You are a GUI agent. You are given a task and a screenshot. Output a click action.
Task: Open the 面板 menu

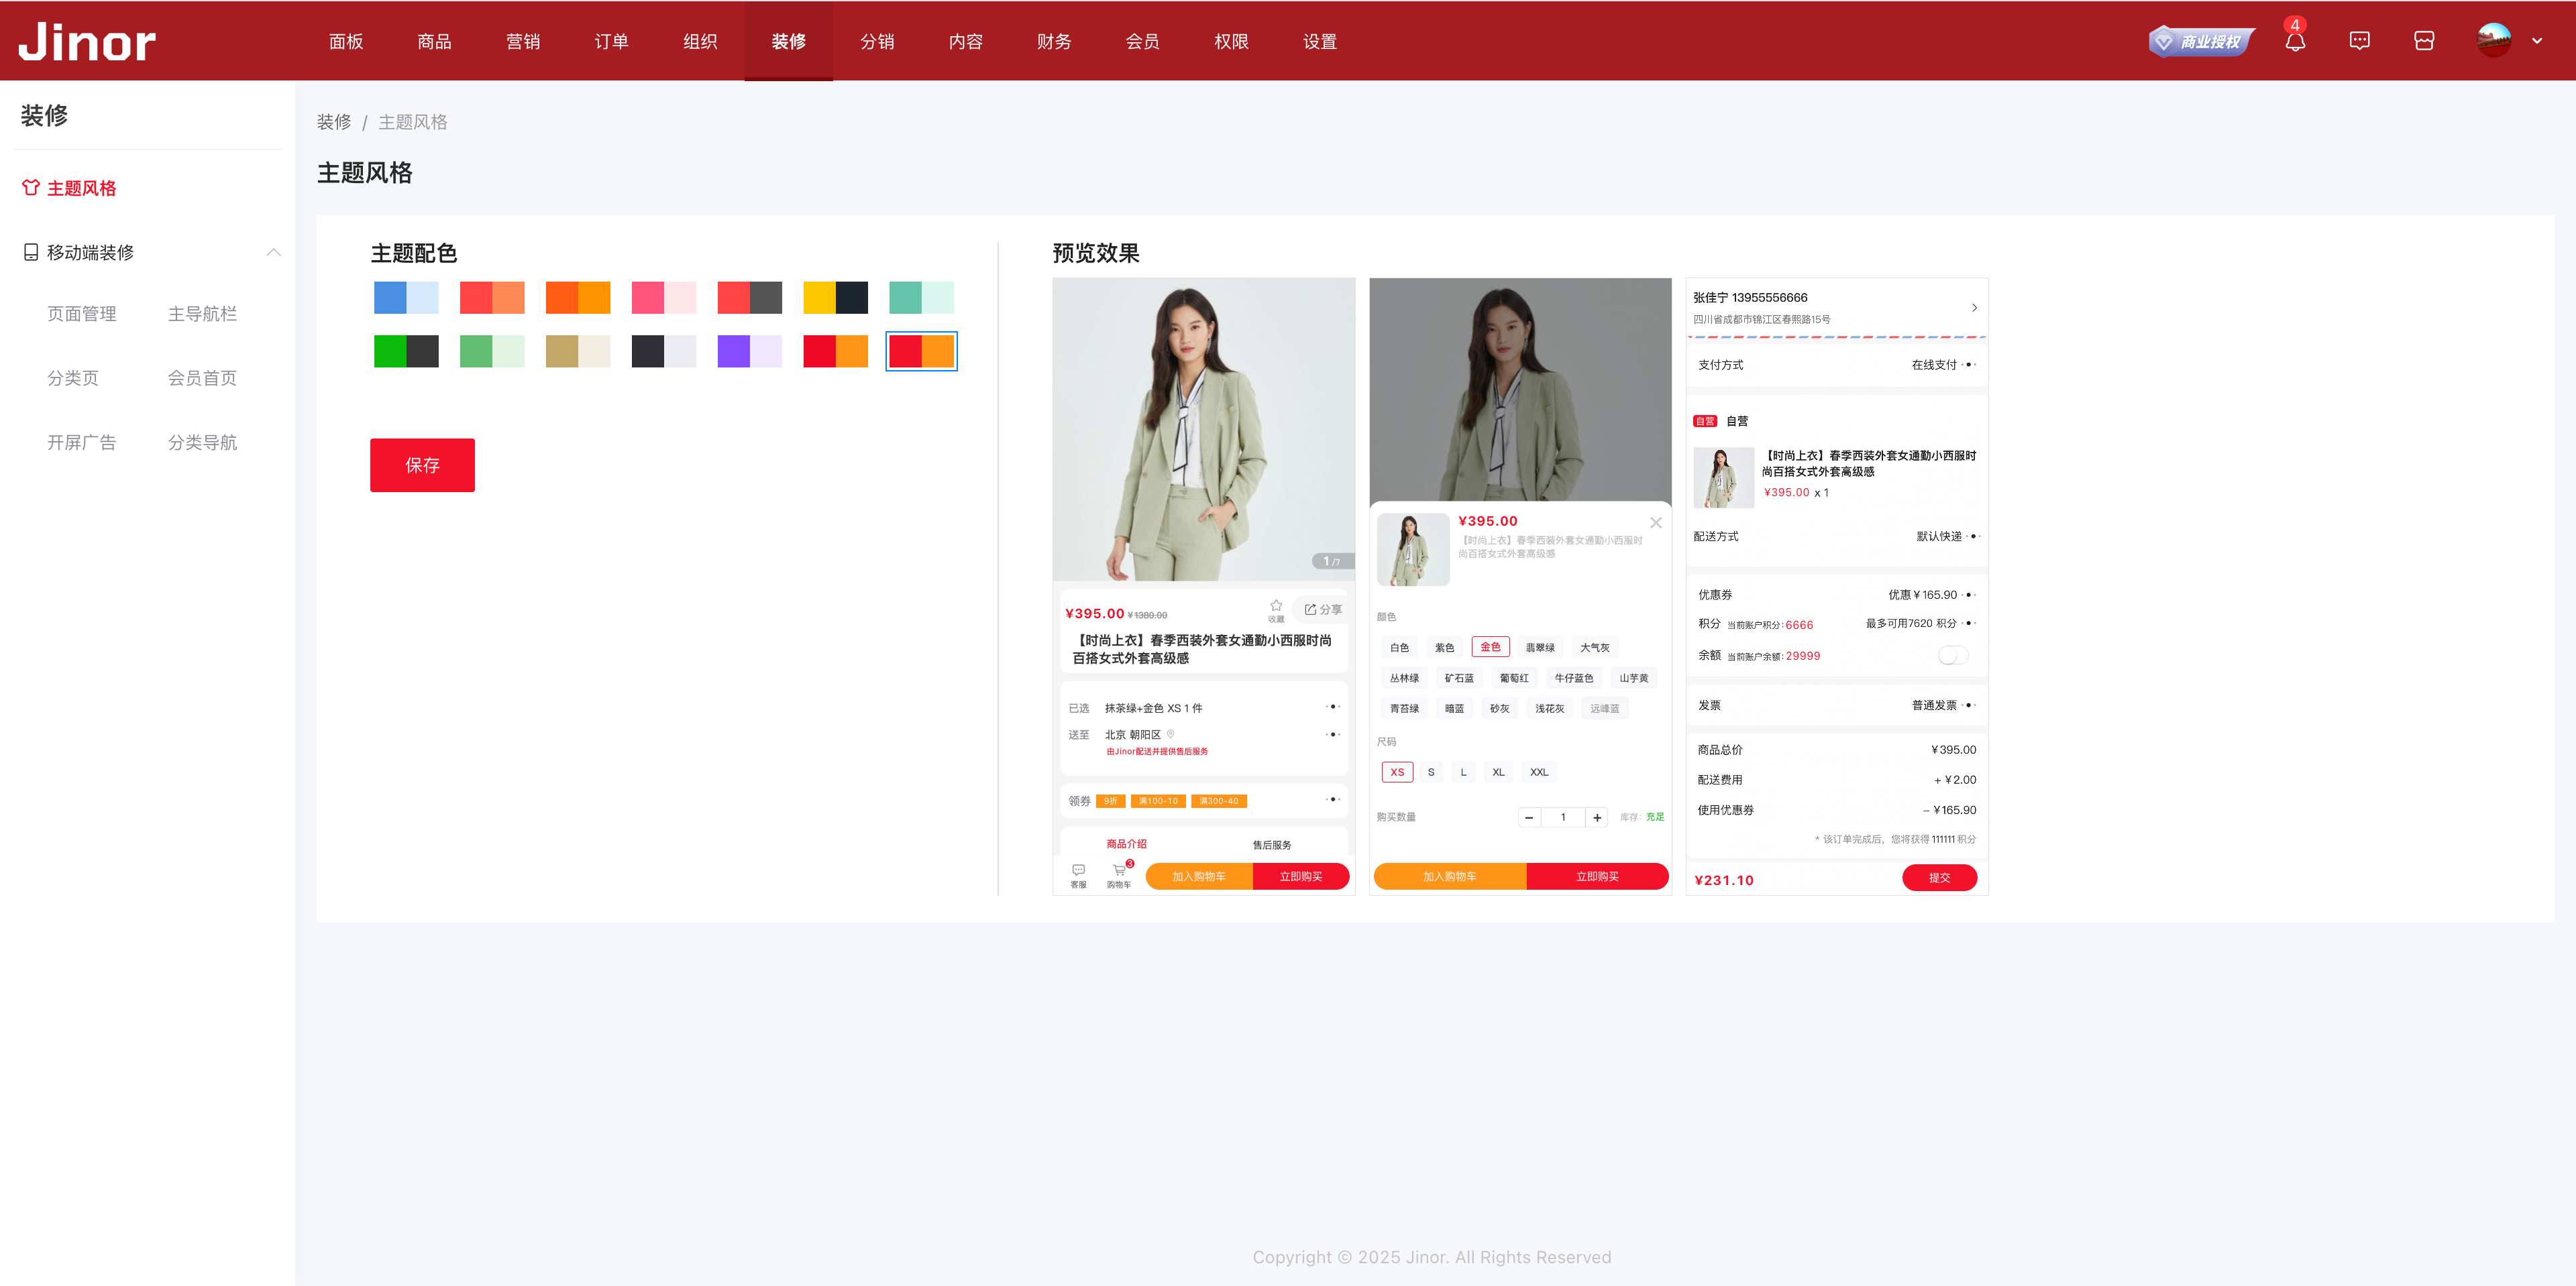[346, 41]
